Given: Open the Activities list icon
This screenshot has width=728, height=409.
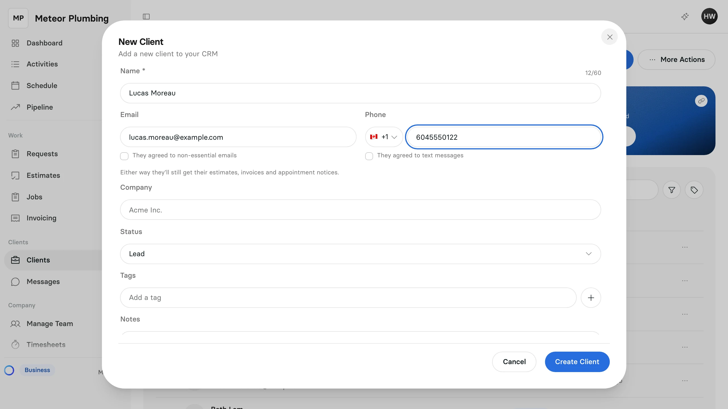Looking at the screenshot, I should click(15, 64).
